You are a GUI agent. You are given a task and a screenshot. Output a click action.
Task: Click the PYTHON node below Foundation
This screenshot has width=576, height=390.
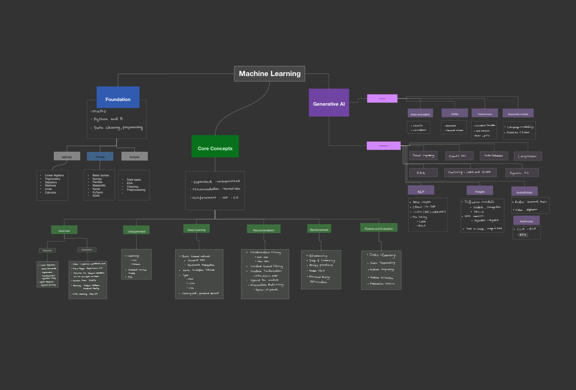100,156
